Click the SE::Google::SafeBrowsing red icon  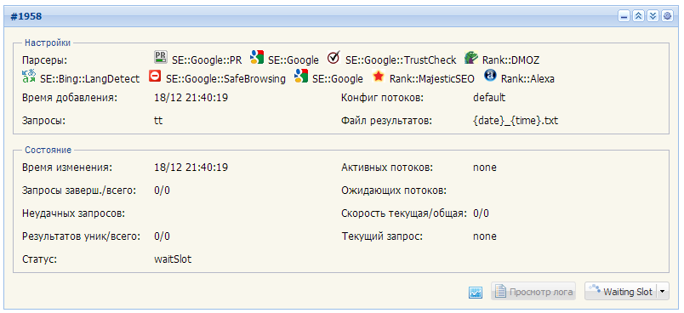tap(155, 77)
